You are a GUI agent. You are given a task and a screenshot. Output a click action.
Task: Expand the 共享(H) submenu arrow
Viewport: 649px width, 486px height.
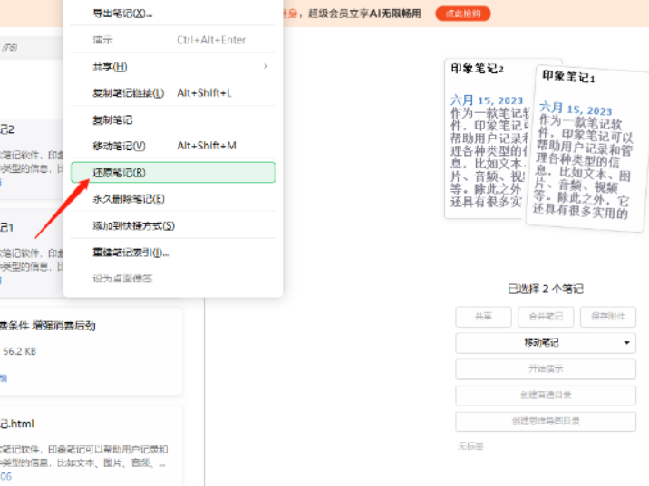266,66
